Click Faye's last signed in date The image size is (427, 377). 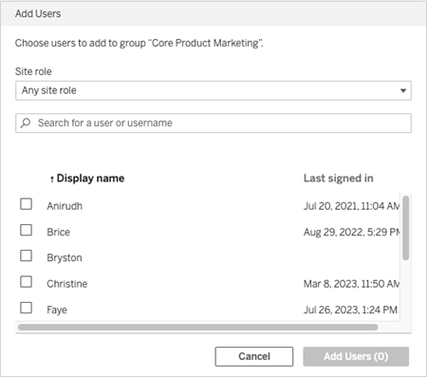(x=350, y=310)
